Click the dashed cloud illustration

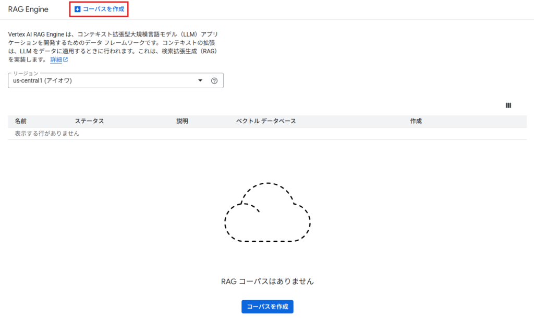pyautogui.click(x=268, y=212)
